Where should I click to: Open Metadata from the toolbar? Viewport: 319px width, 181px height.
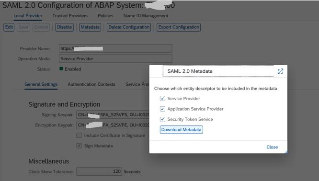(x=90, y=27)
